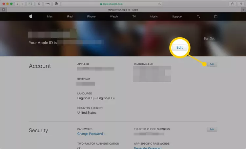
Task: Click the page reload icon in address bar
Action: pyautogui.click(x=159, y=4)
